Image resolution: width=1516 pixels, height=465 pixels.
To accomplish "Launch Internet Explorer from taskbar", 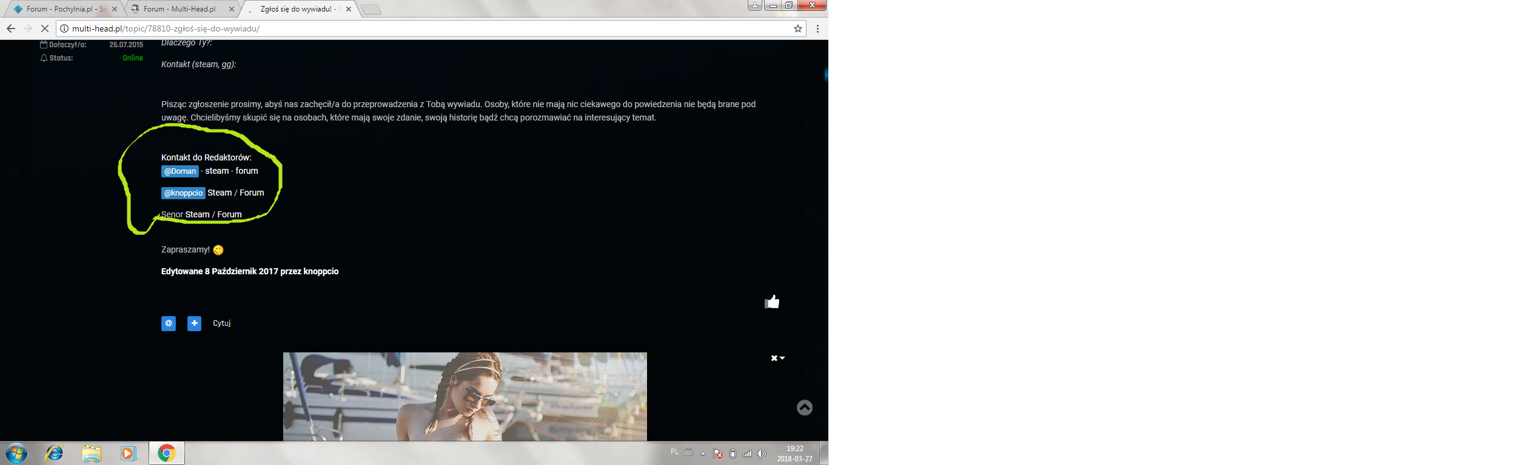I will point(55,453).
